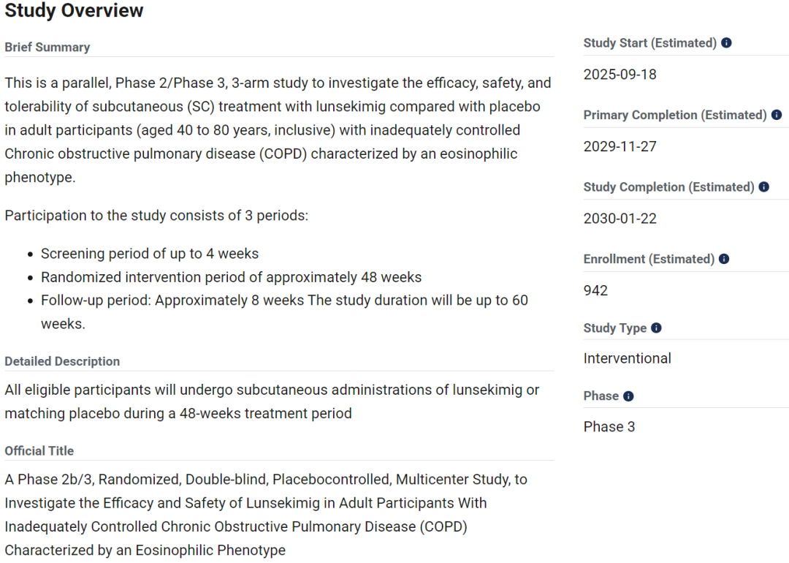Click the Official Title section label

pyautogui.click(x=39, y=450)
